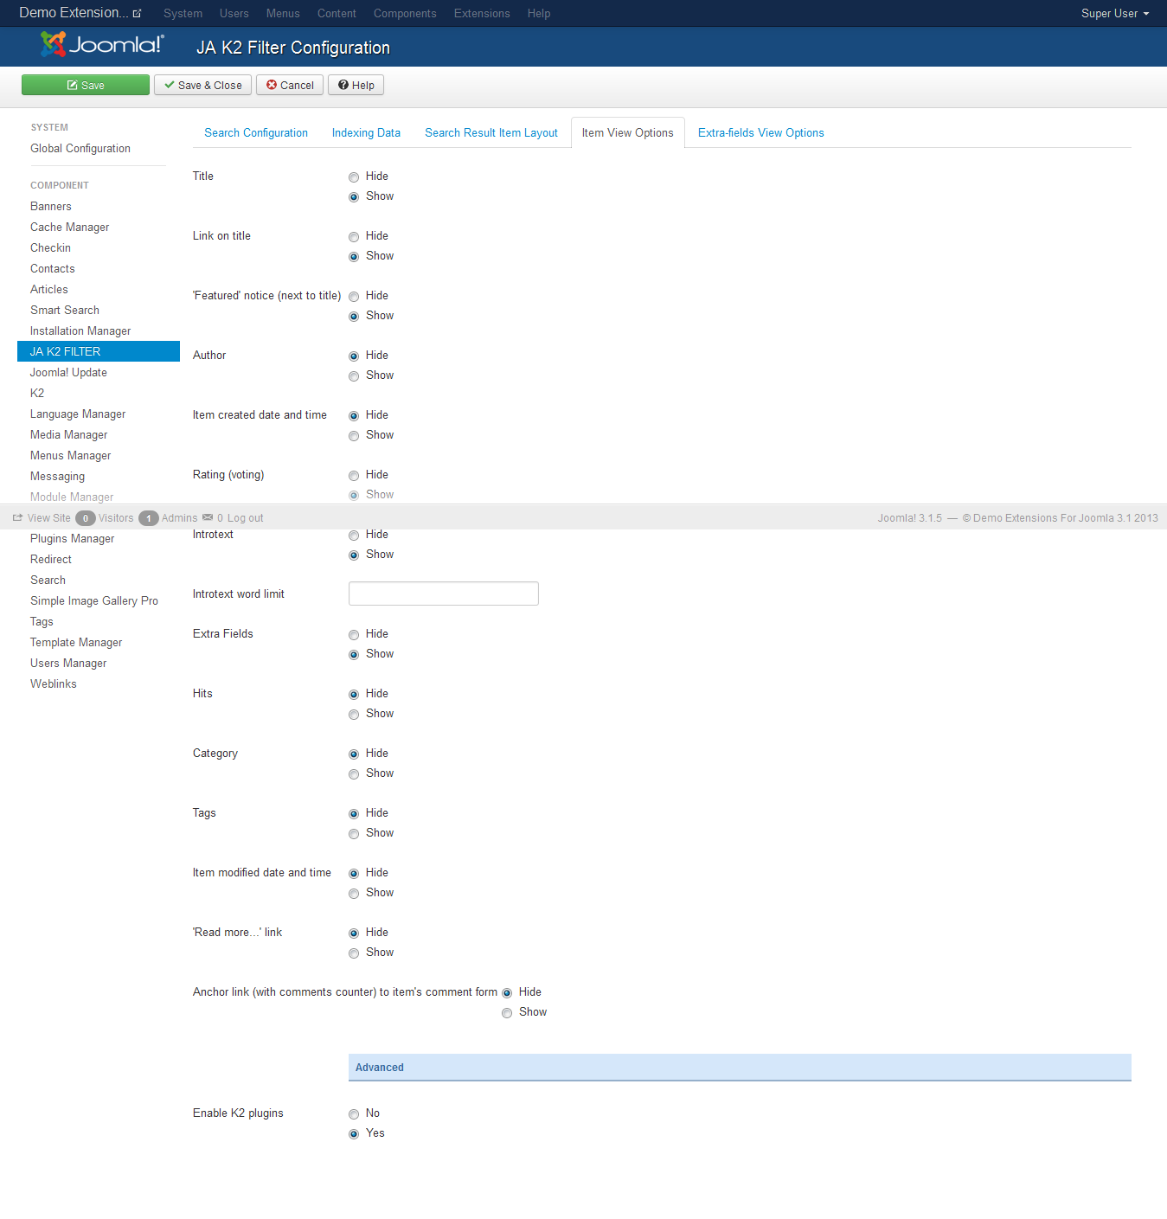Screen dimensions: 1167x1219
Task: Switch to Search Configuration tab
Action: click(256, 132)
